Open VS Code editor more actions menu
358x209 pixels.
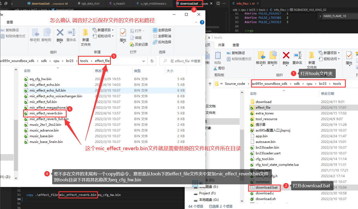(x=224, y=4)
